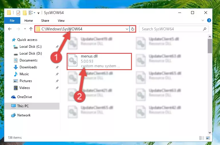Click the This PC monitor icon
The width and height of the screenshot is (220, 145).
tap(13, 106)
